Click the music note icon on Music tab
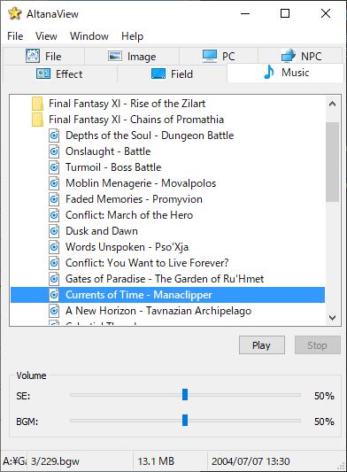 click(x=269, y=73)
